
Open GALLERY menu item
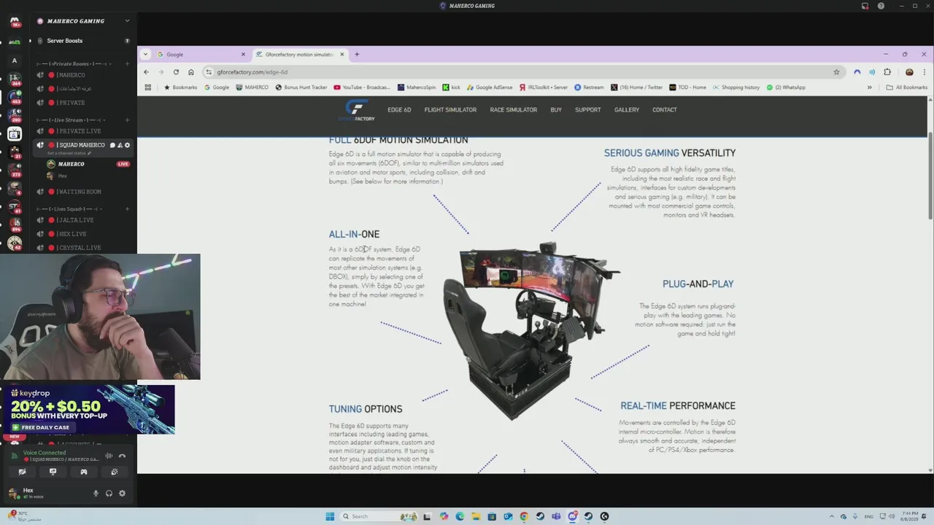627,110
